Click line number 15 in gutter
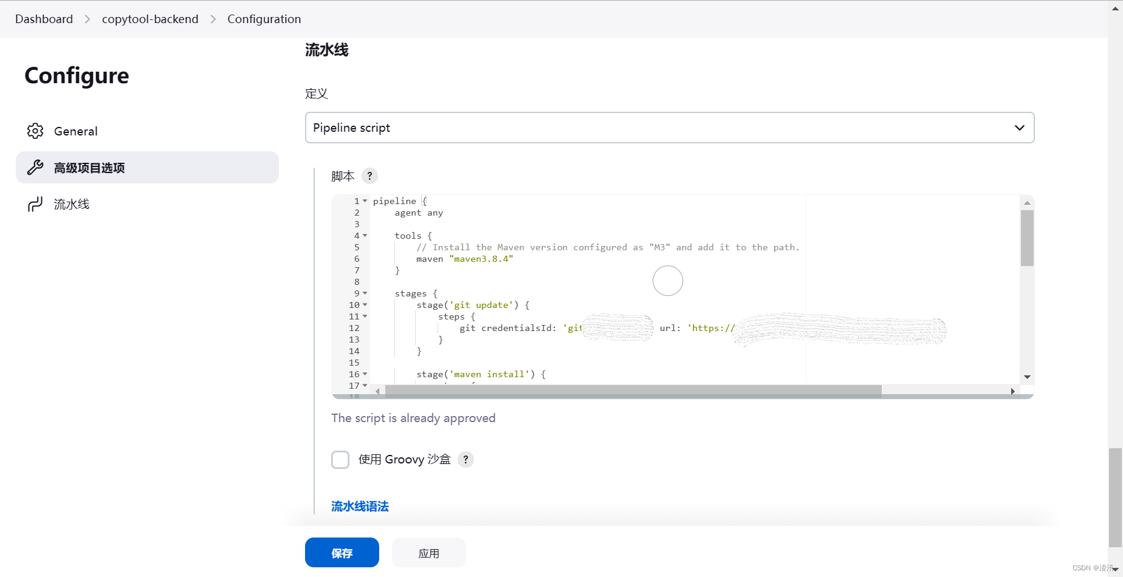The image size is (1123, 577). click(354, 363)
